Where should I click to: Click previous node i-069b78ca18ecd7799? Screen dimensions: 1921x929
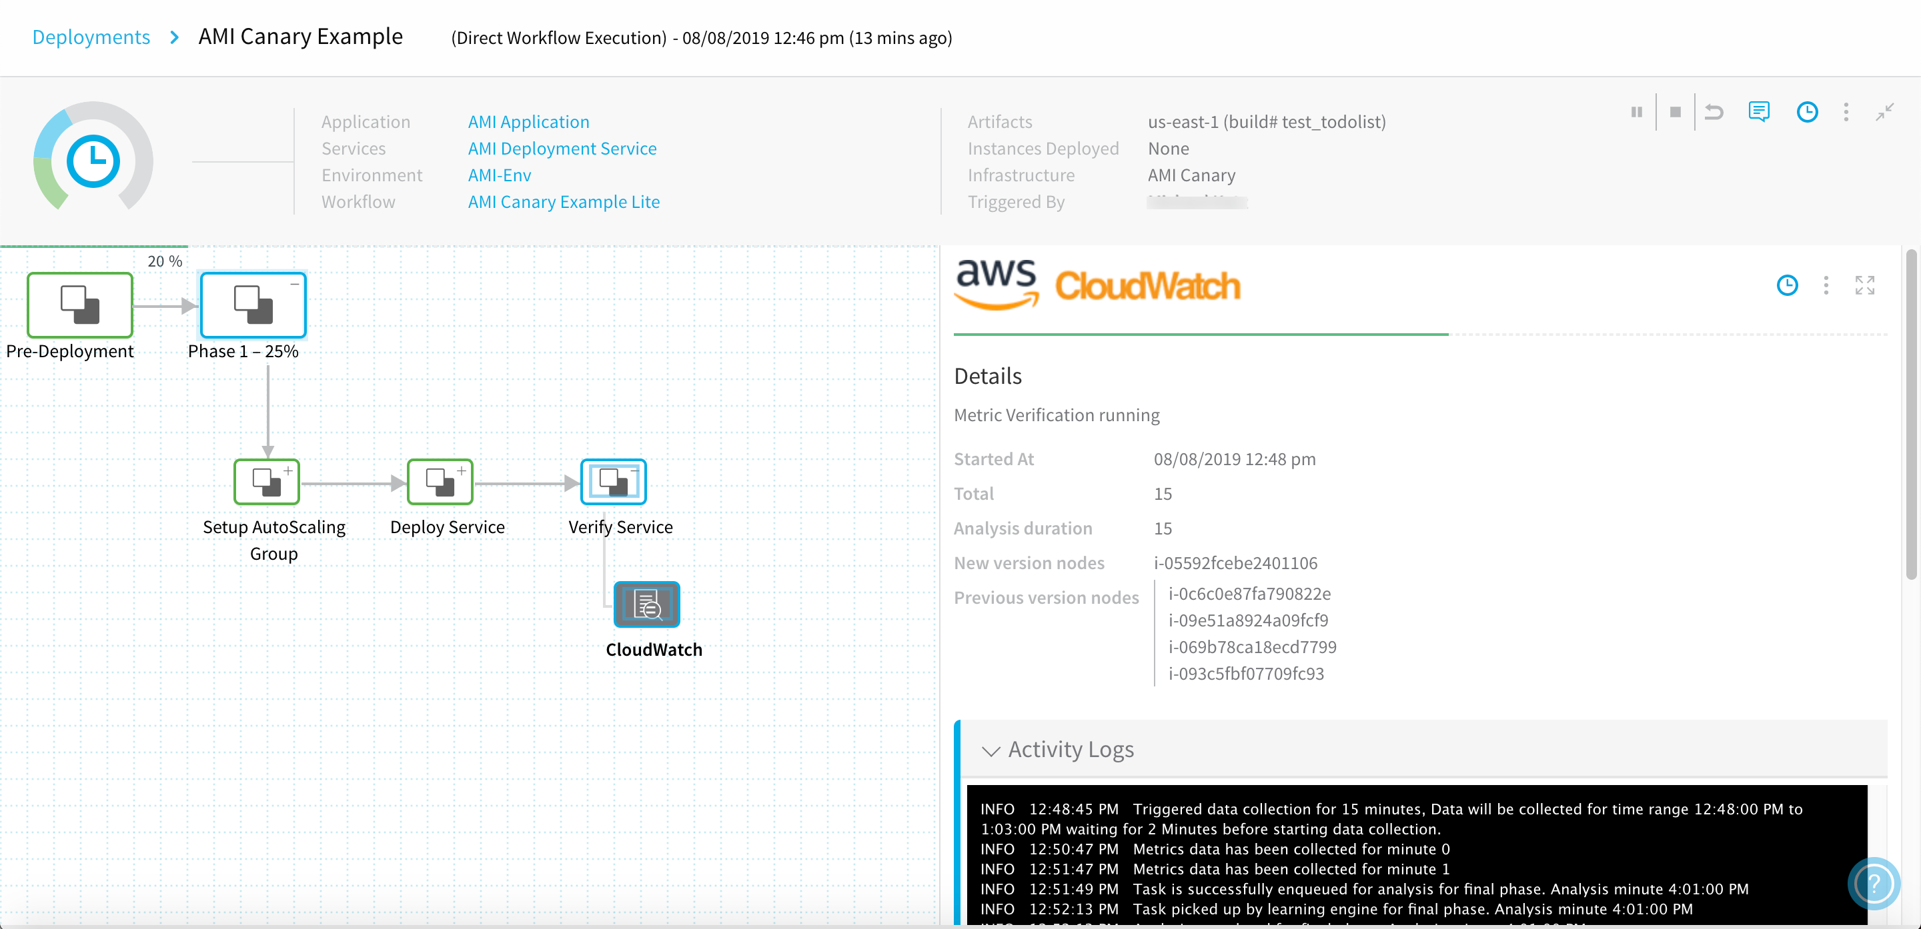coord(1253,647)
